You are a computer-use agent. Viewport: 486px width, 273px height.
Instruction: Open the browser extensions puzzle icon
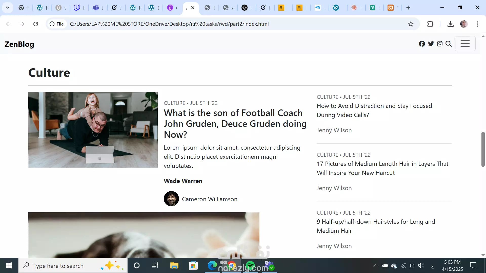coord(430,24)
